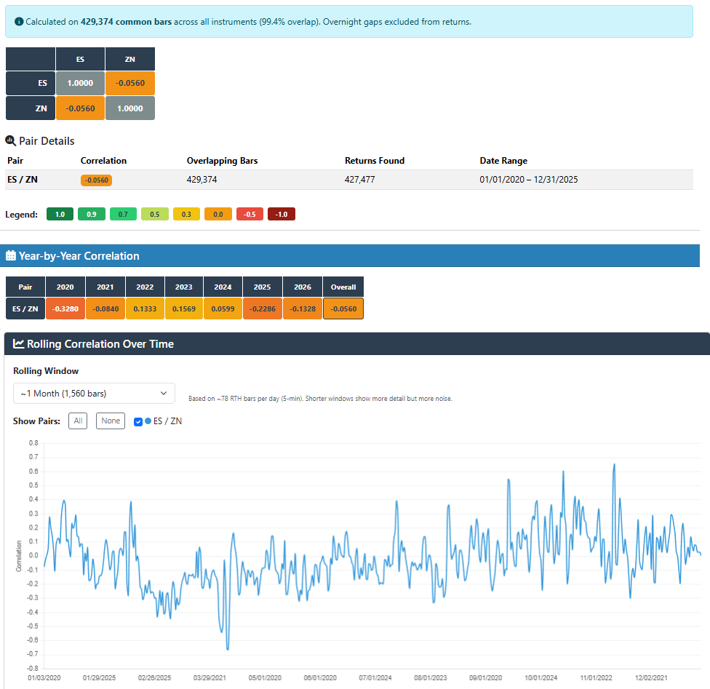Click the blue dot marker for ES / ZN
The height and width of the screenshot is (689, 710).
(148, 421)
